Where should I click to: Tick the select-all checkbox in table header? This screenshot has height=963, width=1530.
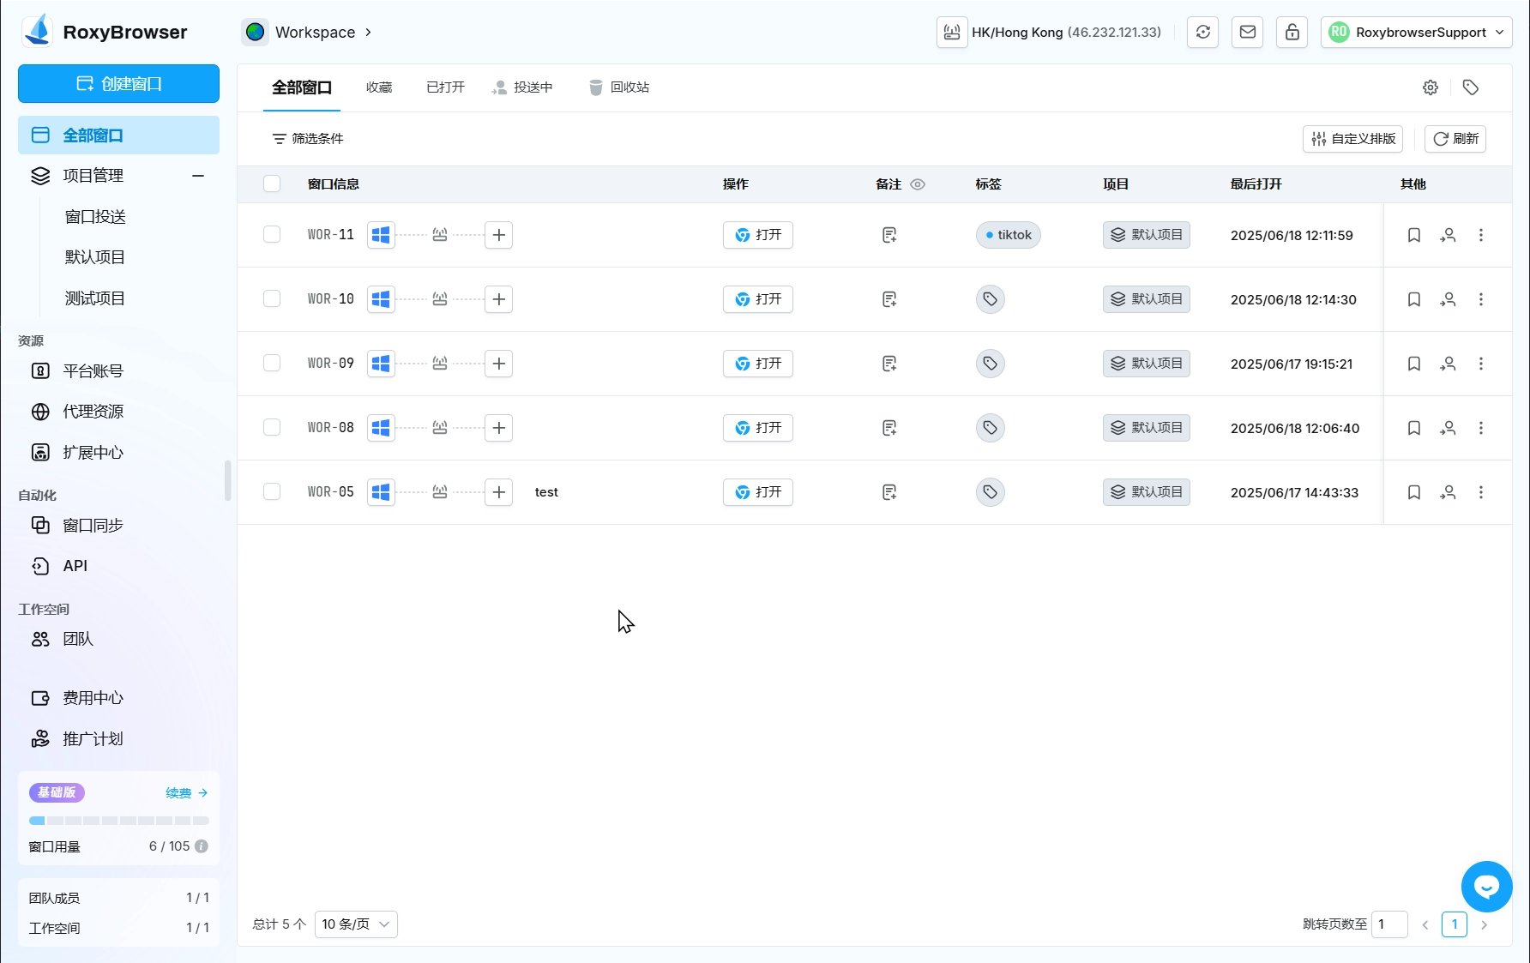coord(272,184)
